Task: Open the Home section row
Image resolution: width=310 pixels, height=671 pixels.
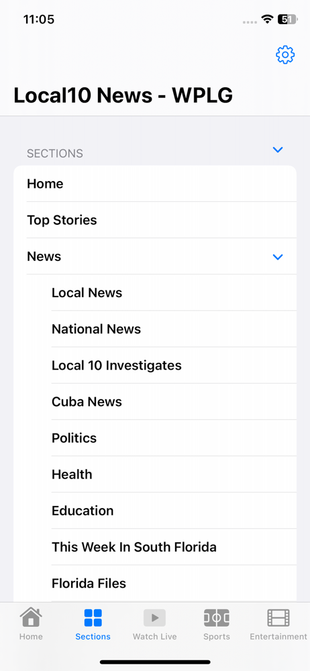Action: [155, 184]
